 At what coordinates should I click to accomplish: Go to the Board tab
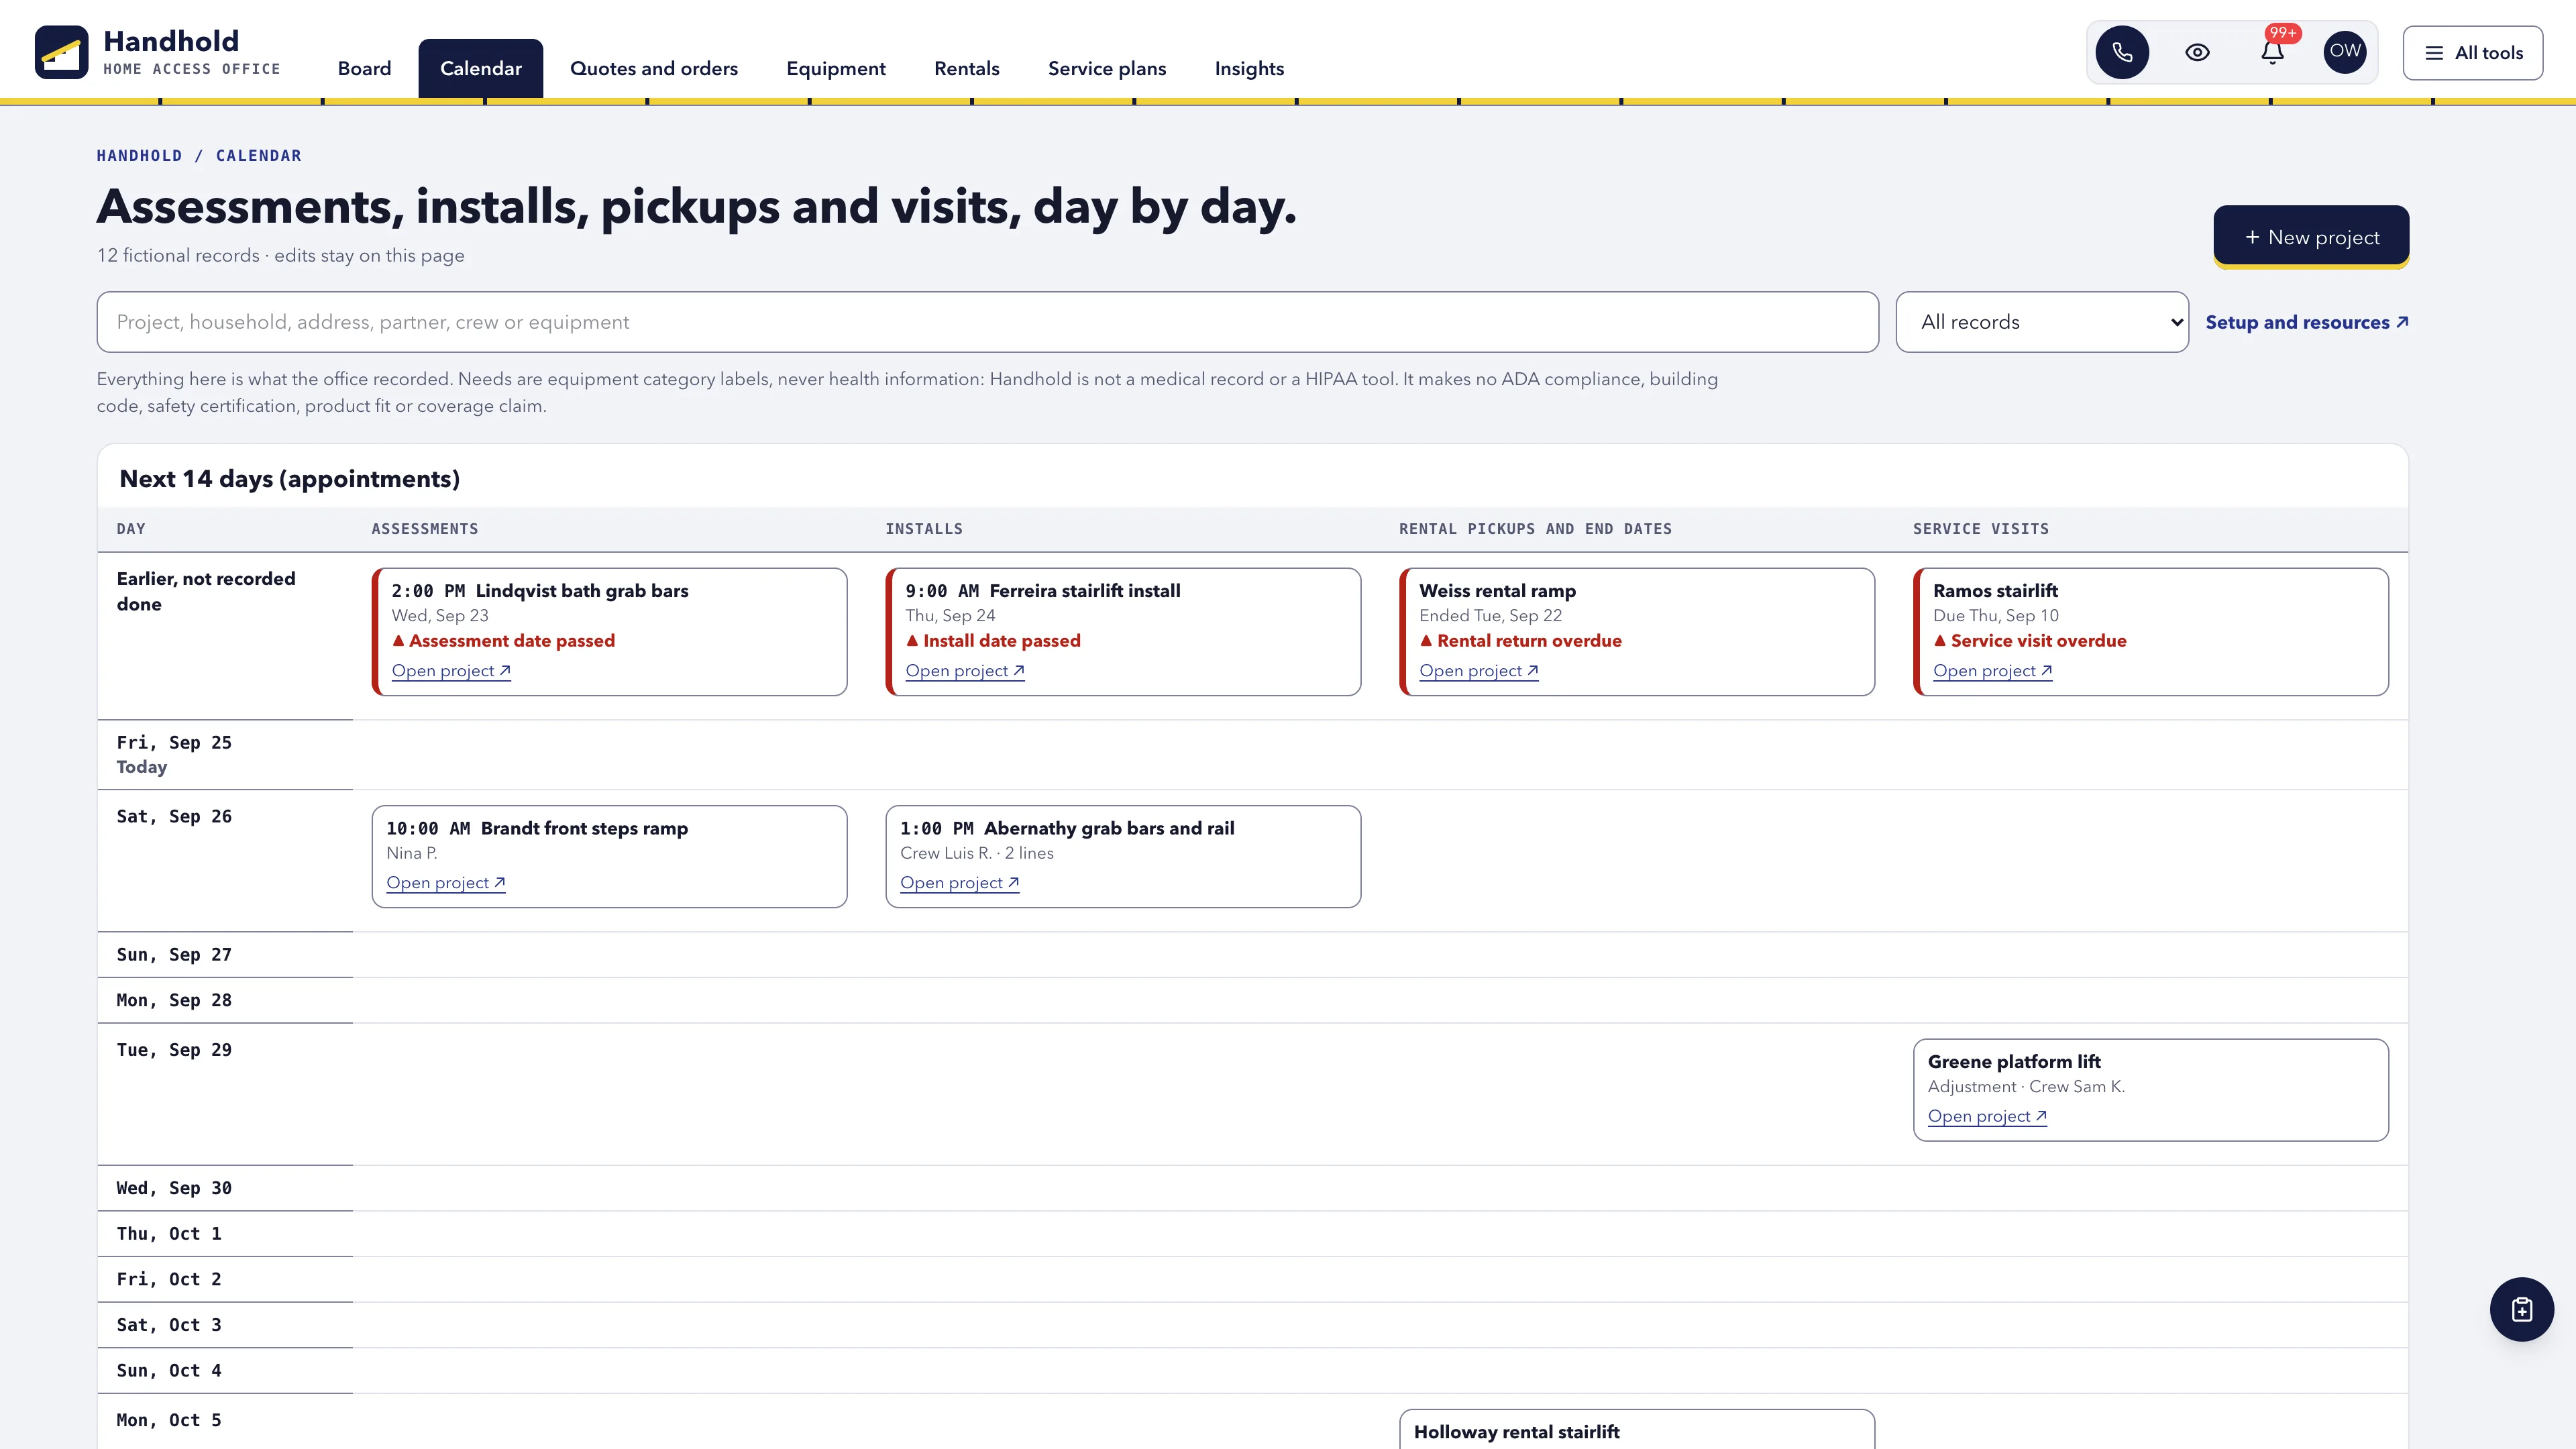[x=364, y=68]
